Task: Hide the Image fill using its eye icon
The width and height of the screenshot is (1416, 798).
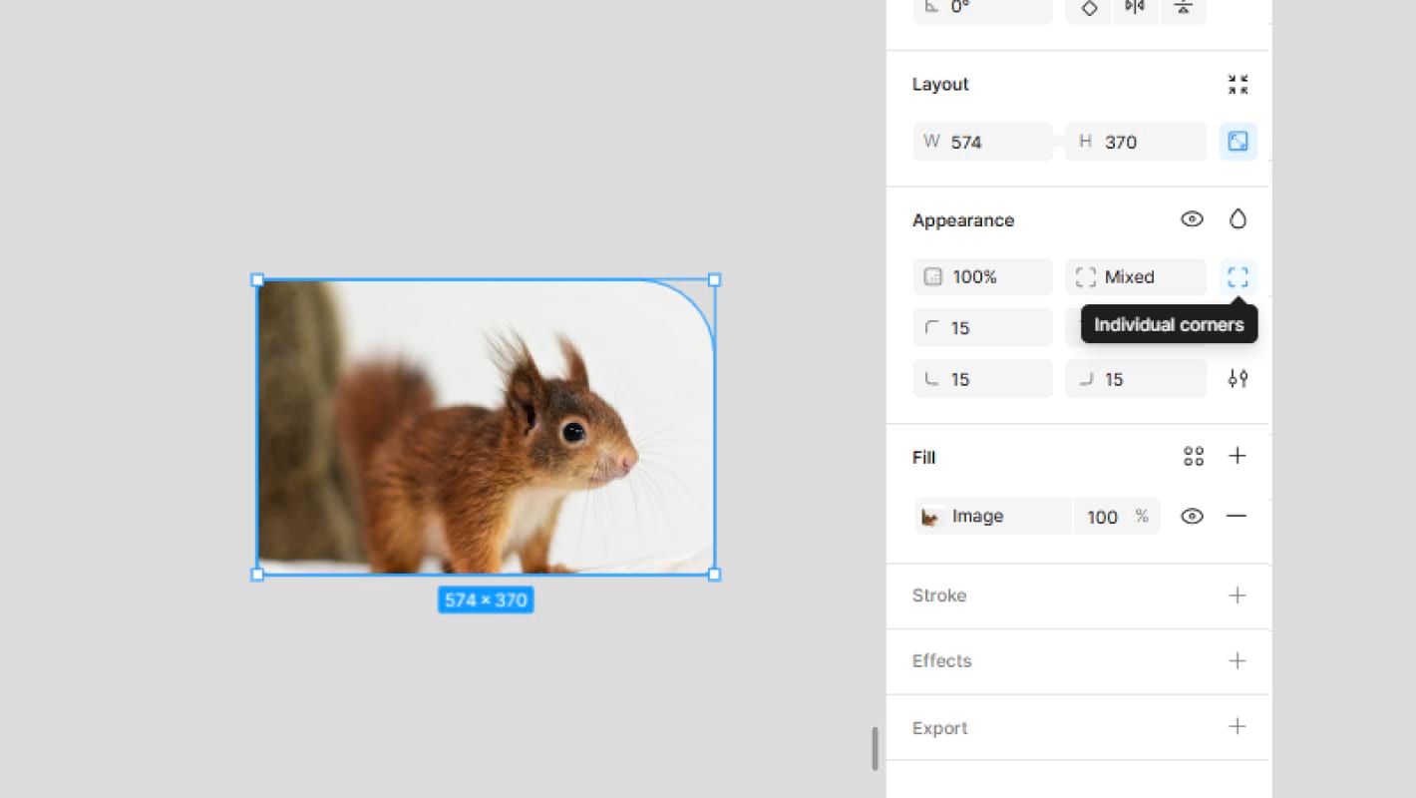Action: click(x=1192, y=516)
